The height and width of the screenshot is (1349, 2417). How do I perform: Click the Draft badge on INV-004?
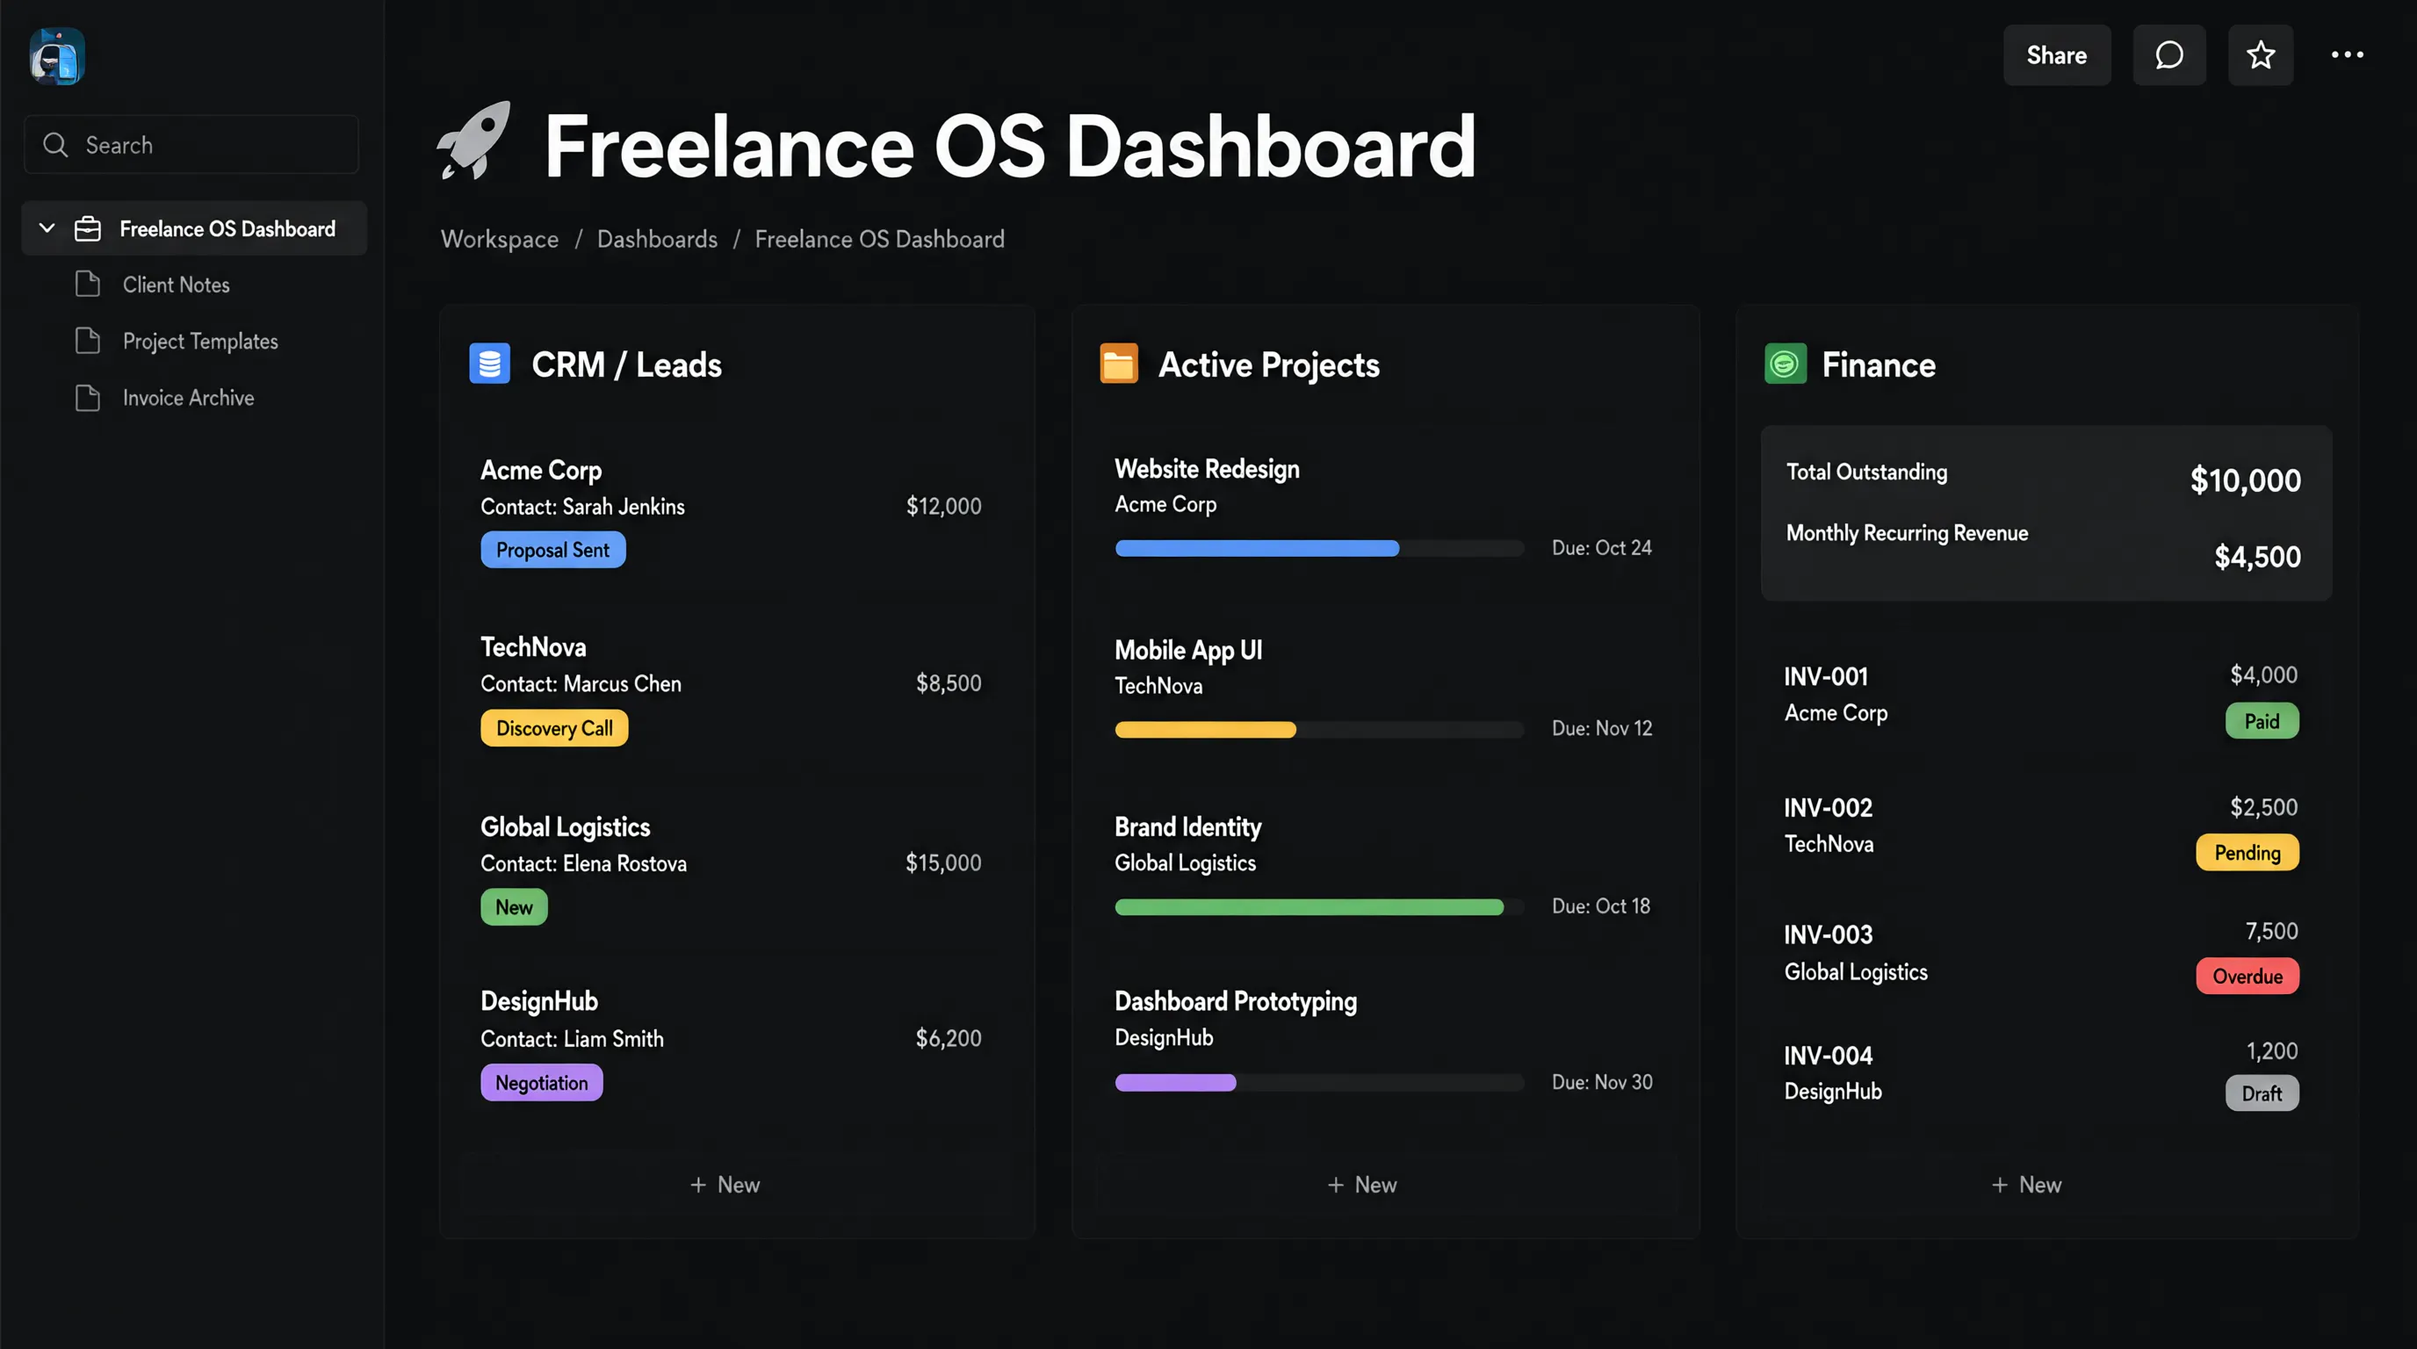coord(2262,1093)
